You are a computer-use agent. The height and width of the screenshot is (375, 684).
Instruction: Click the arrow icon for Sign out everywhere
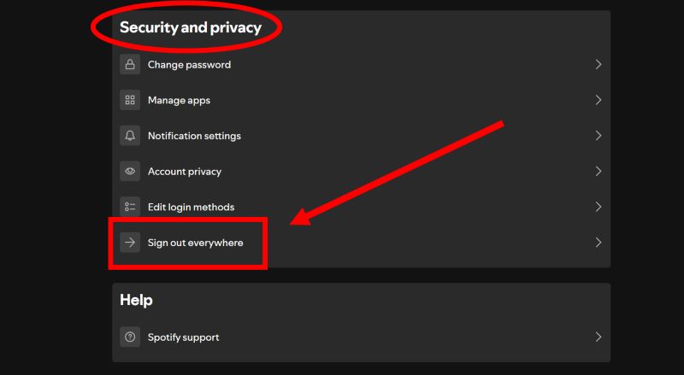(x=130, y=243)
